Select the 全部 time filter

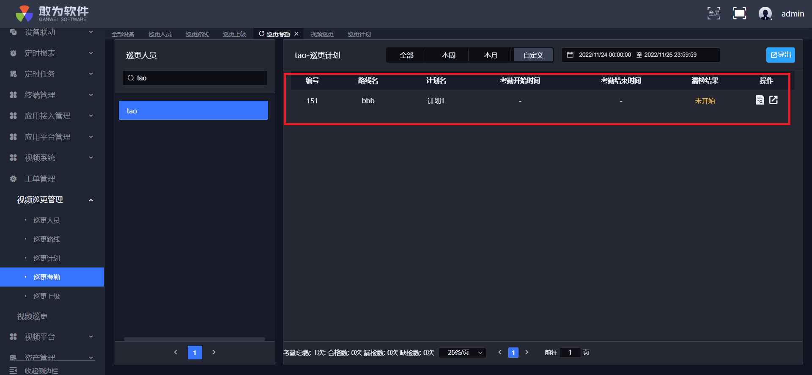click(x=406, y=55)
